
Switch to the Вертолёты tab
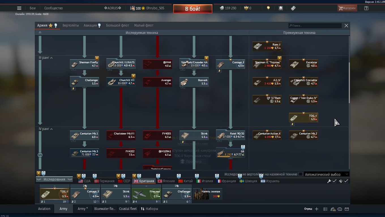(71, 25)
